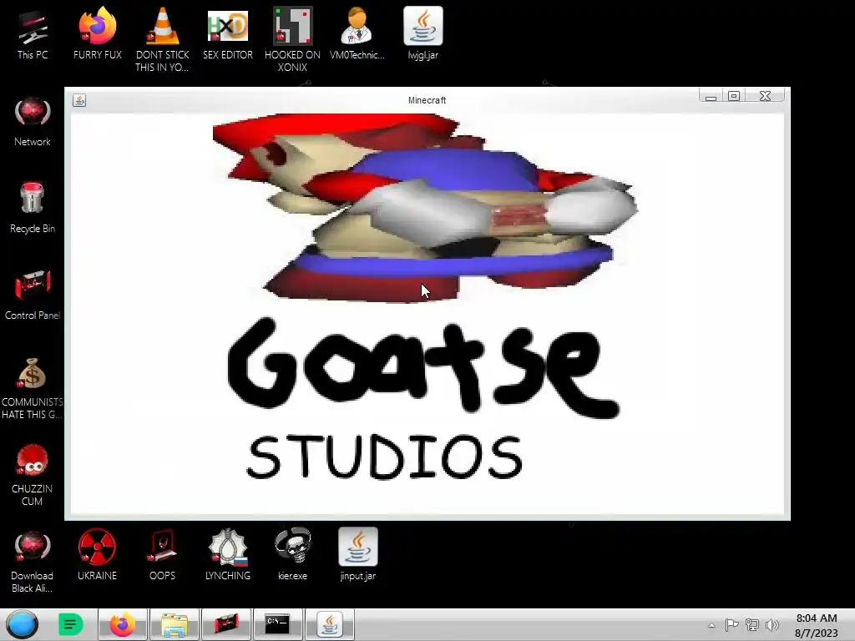855x641 pixels.
Task: Close the Minecraft window
Action: click(x=766, y=96)
